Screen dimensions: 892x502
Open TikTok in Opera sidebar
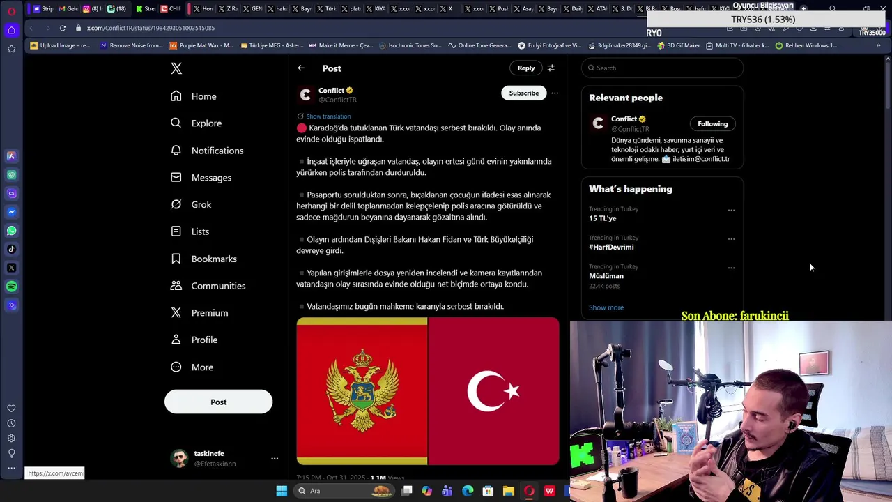(11, 249)
